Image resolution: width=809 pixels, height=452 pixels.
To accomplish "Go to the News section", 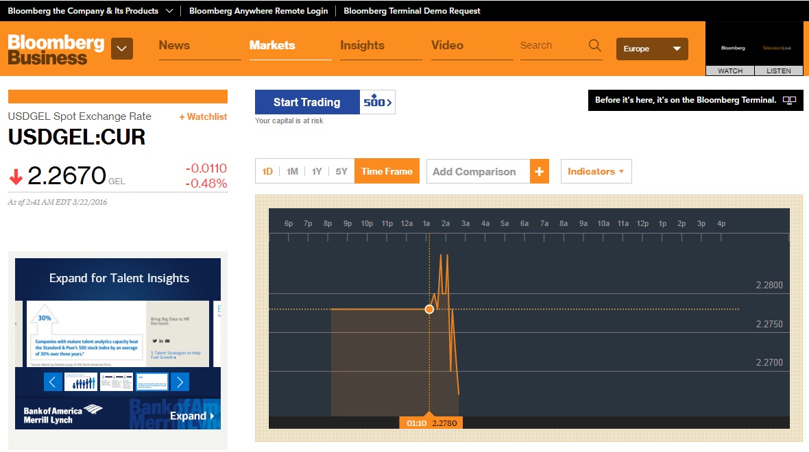I will click(x=174, y=45).
